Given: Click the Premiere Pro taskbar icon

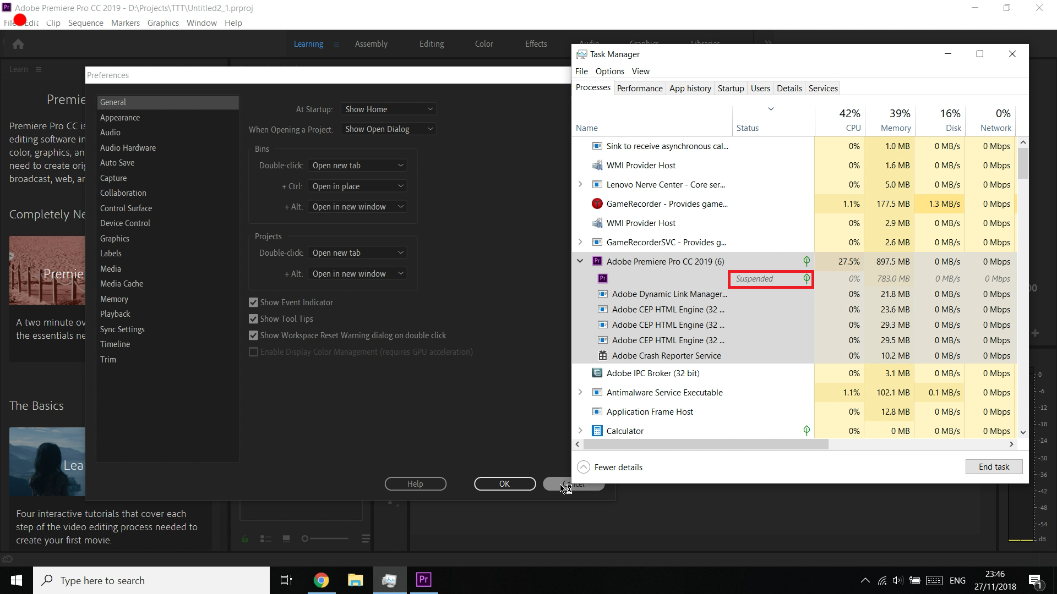Looking at the screenshot, I should pos(423,580).
